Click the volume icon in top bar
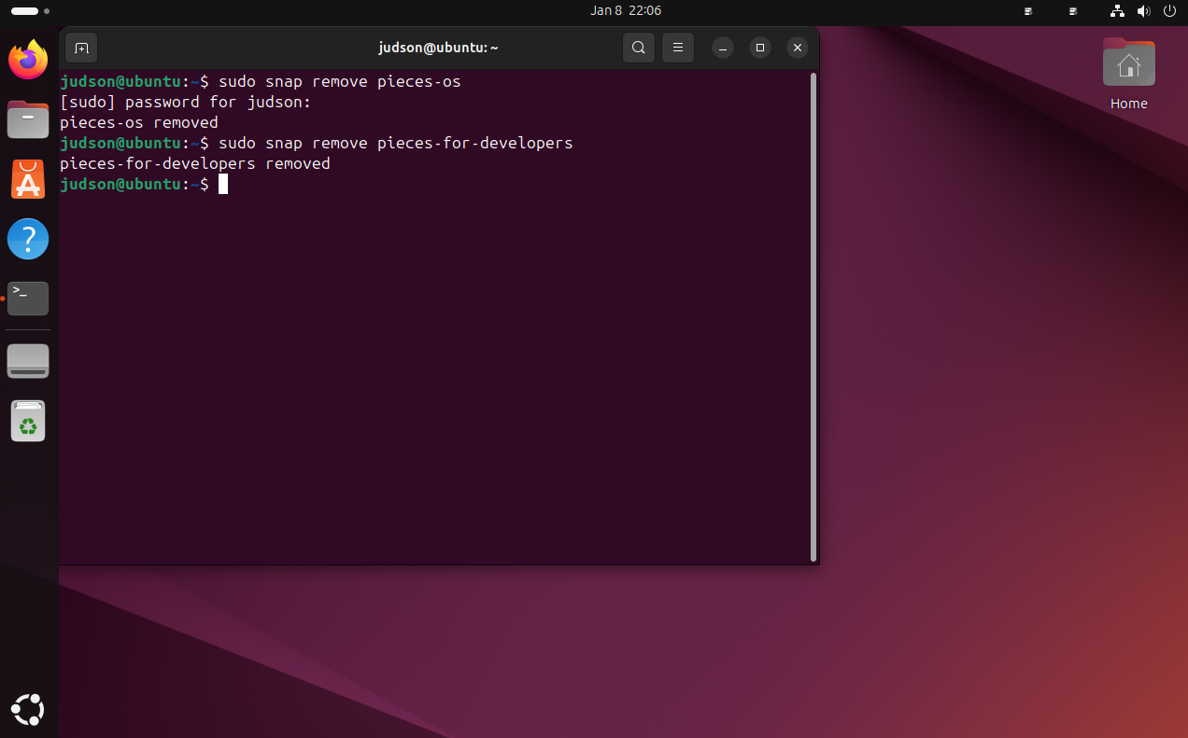 click(x=1143, y=11)
